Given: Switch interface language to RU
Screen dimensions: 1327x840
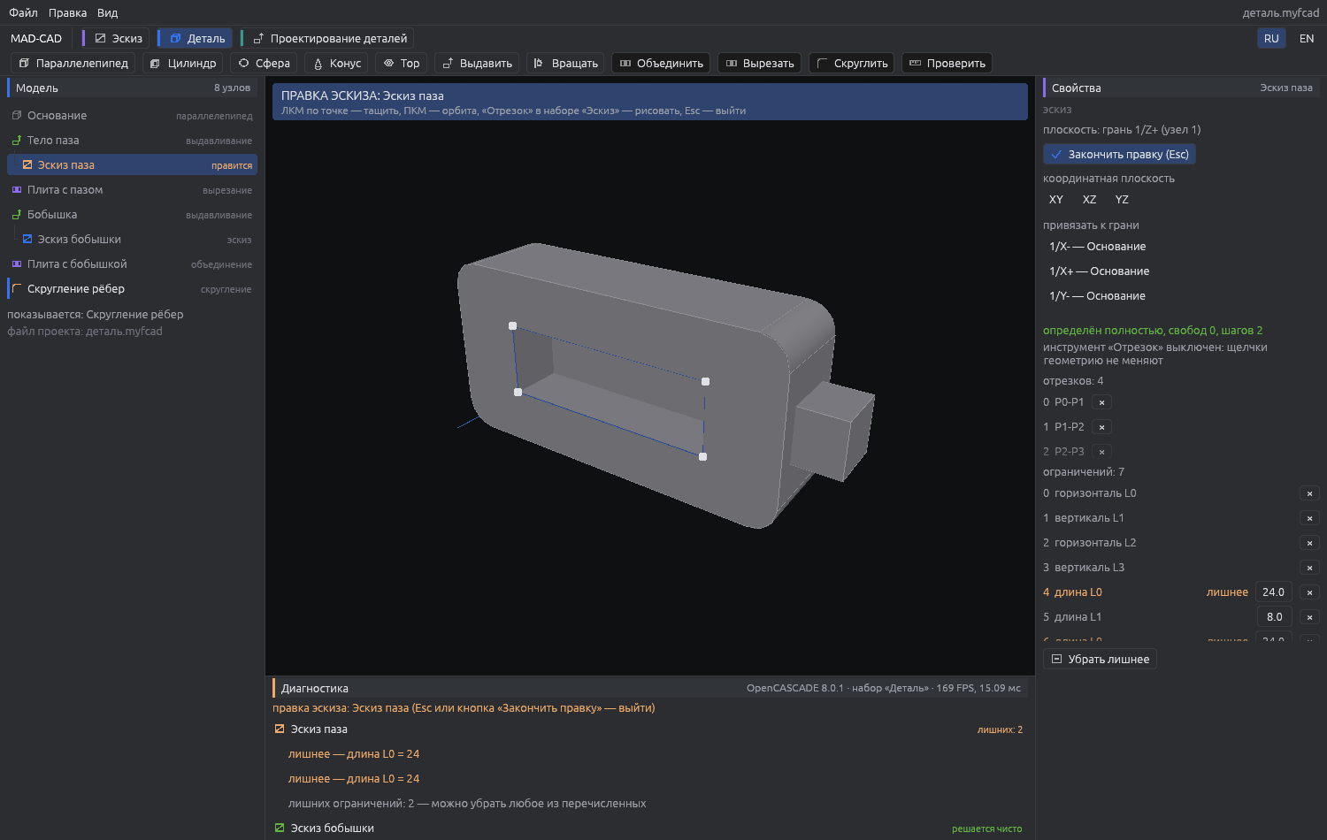Looking at the screenshot, I should pos(1271,38).
